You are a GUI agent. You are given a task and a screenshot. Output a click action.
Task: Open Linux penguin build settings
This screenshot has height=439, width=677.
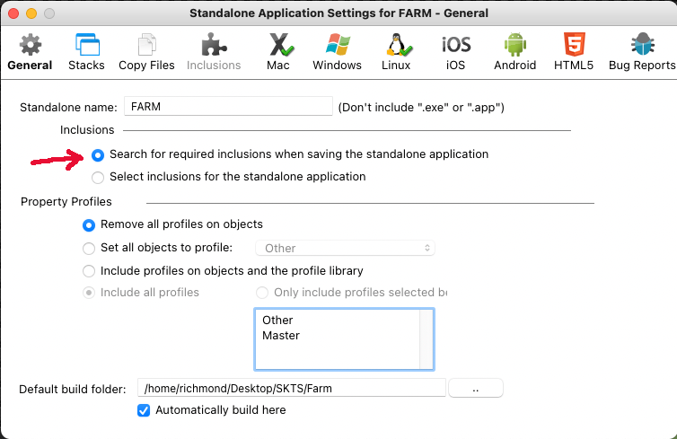395,47
